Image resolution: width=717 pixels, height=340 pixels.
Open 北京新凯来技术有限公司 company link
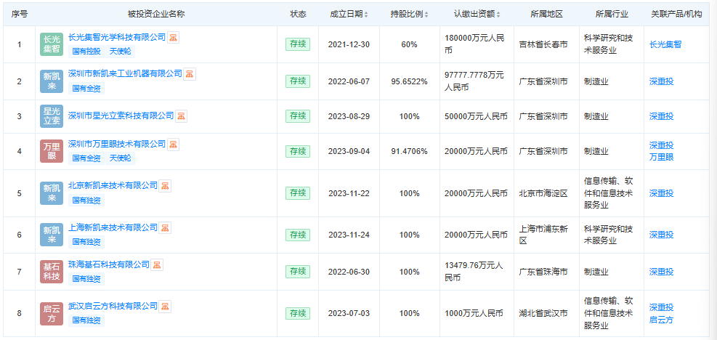[113, 185]
